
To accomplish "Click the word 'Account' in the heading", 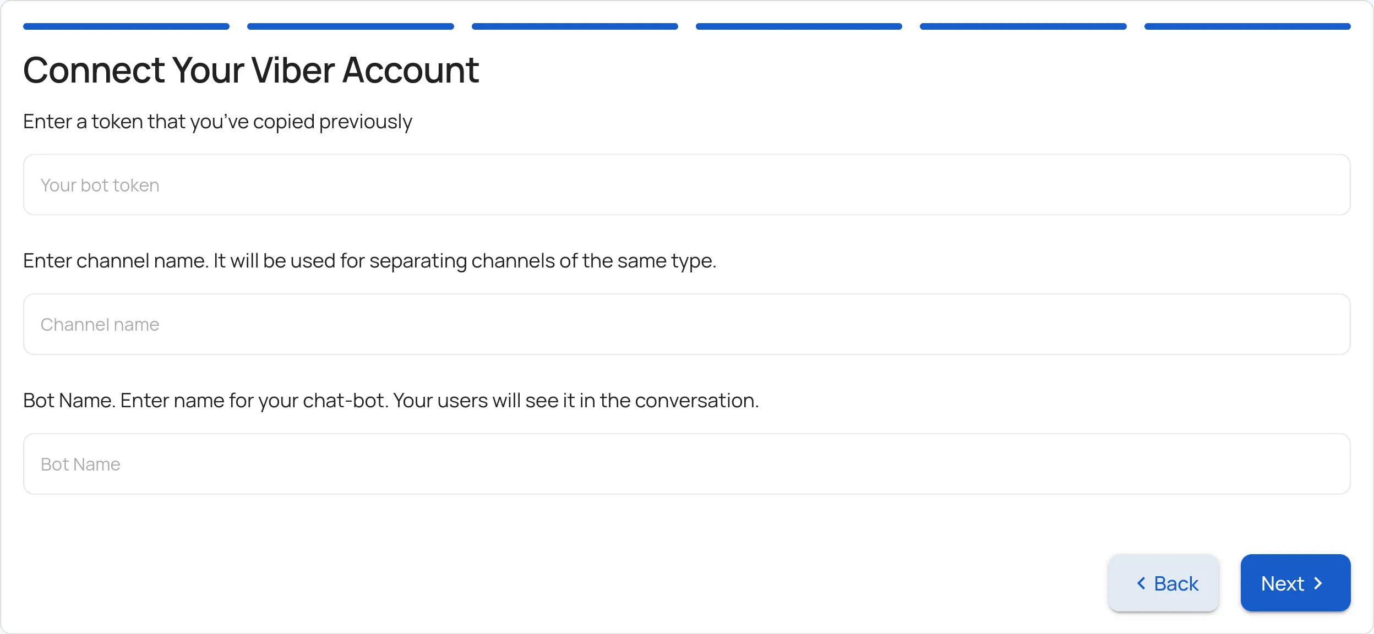I will coord(410,70).
